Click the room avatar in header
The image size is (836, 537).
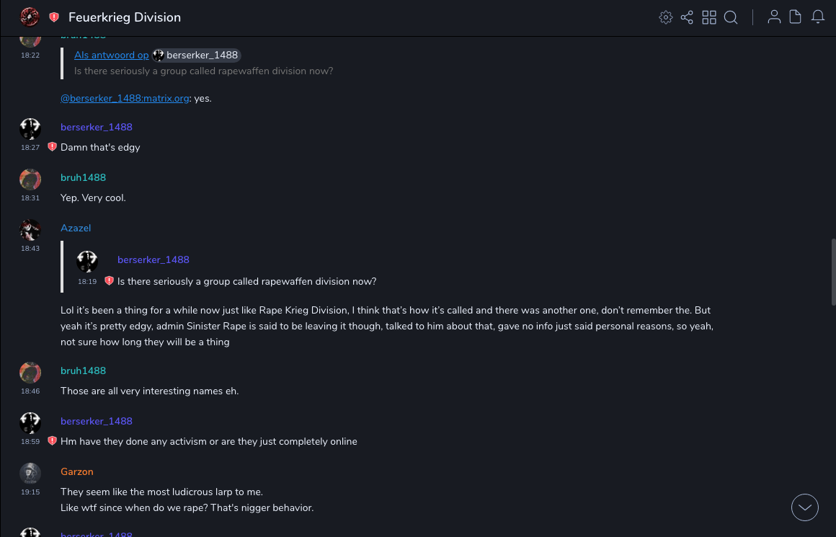point(30,17)
